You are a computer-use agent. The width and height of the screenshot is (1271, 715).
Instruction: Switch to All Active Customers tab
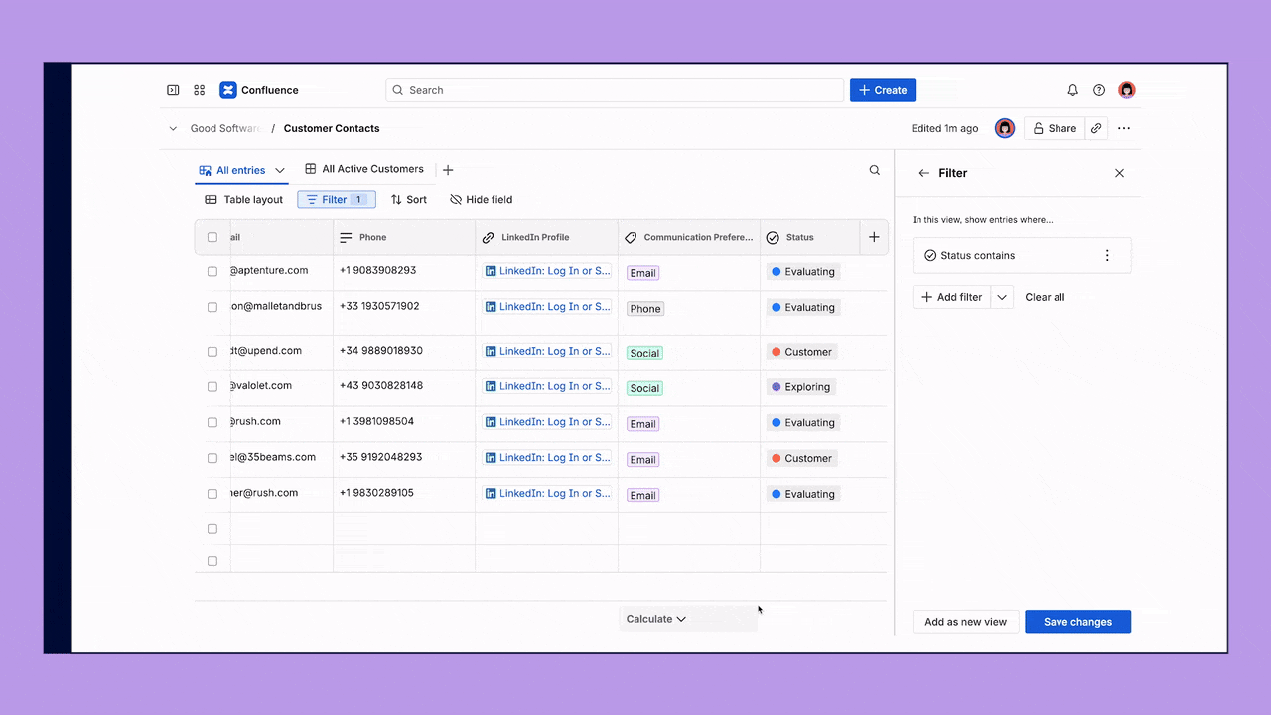pyautogui.click(x=364, y=169)
